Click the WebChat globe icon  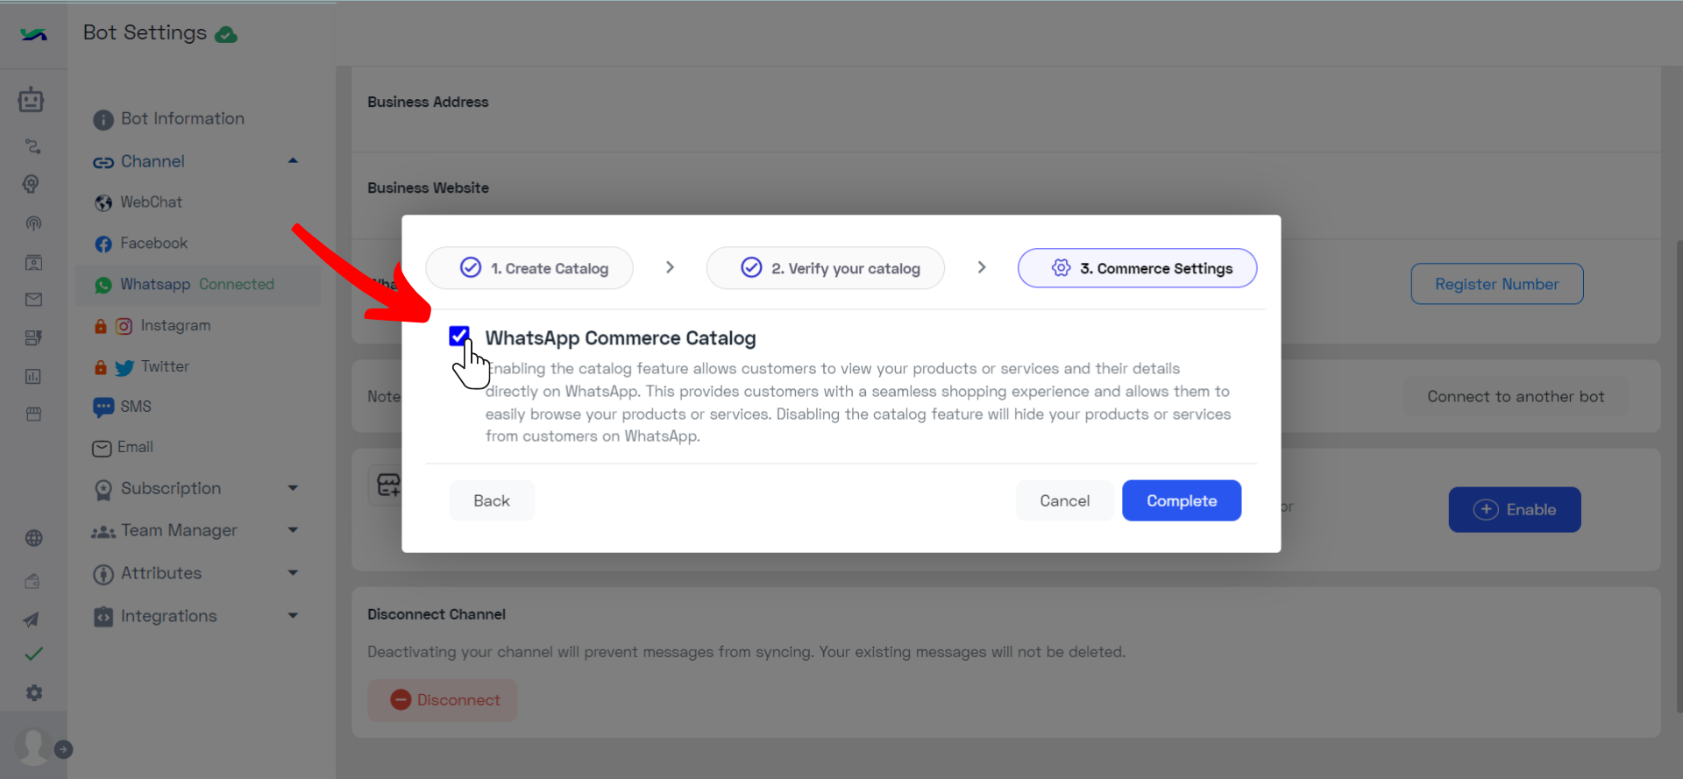click(103, 203)
